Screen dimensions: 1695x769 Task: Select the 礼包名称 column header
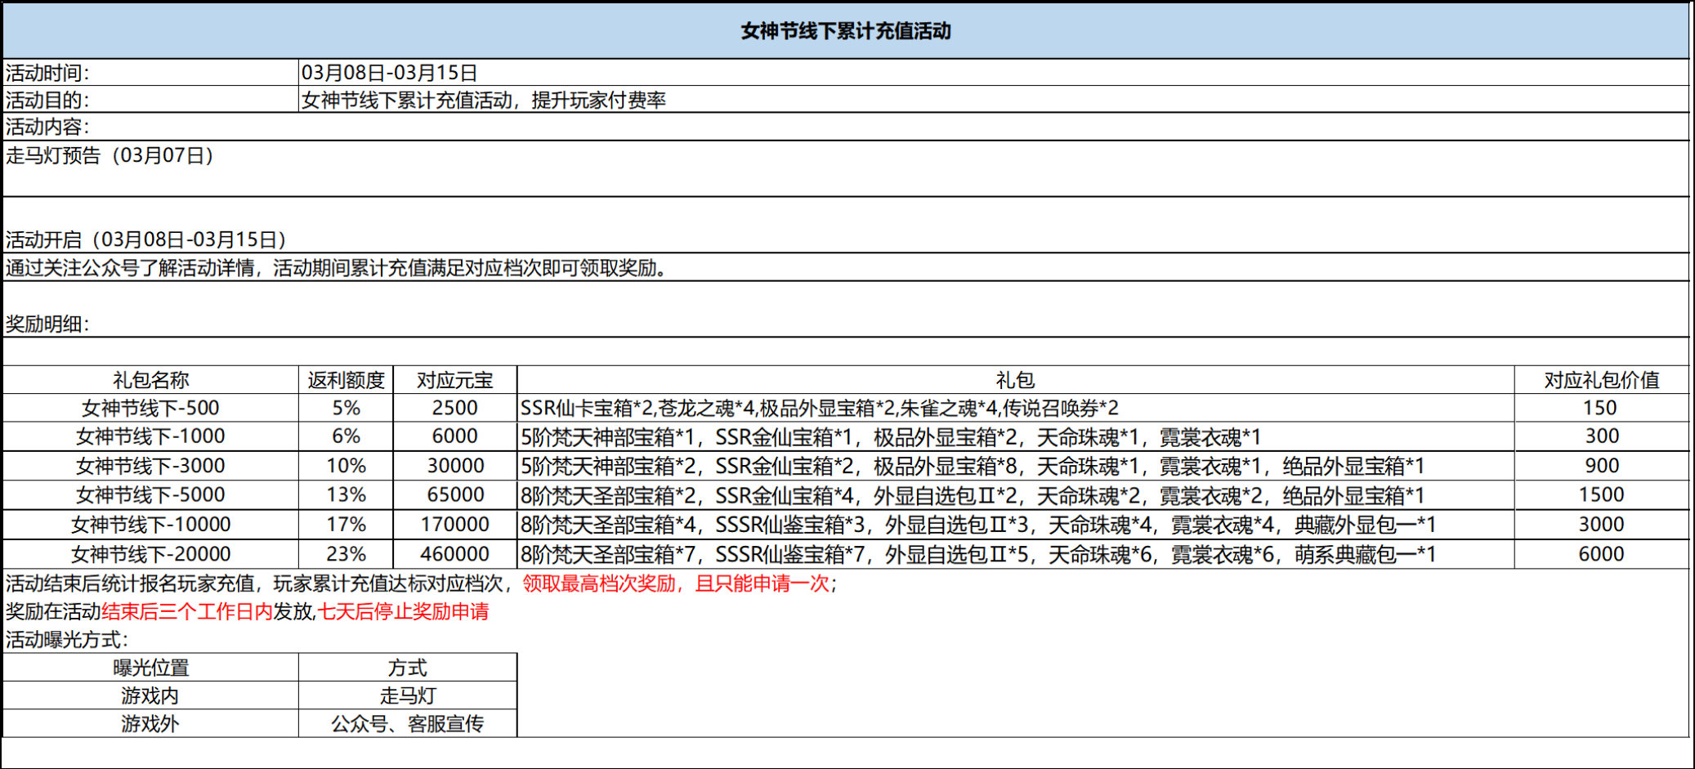(151, 380)
